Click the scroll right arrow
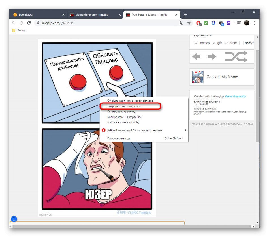269x237 pixels. (x=253, y=226)
